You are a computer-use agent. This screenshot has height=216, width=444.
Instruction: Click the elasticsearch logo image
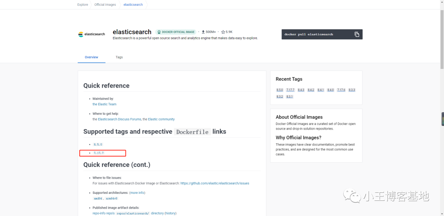pyautogui.click(x=92, y=34)
